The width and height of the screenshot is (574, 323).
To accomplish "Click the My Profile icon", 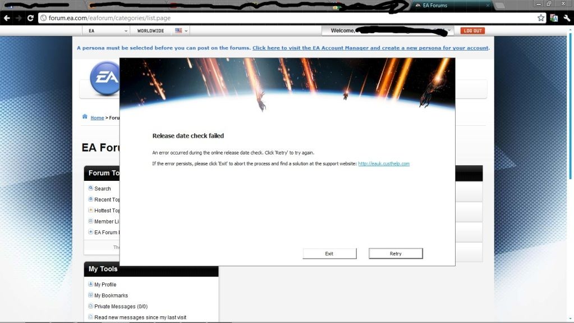I will (x=90, y=284).
